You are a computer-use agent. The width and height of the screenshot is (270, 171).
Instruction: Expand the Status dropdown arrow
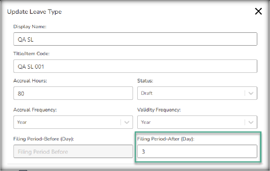pos(251,93)
